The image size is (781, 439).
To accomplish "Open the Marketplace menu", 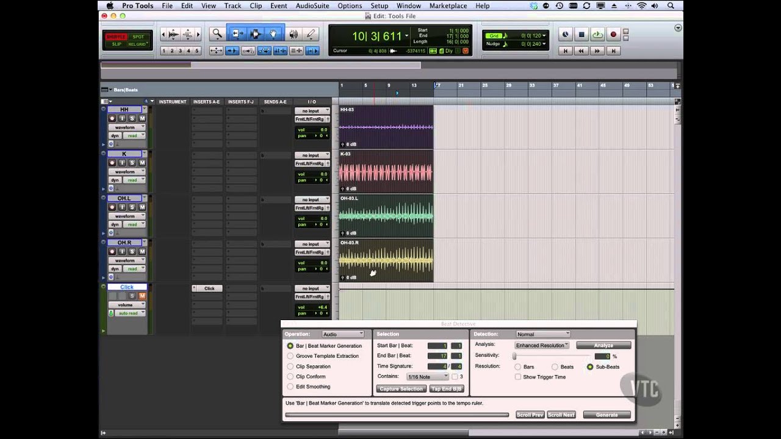I will 448,5.
